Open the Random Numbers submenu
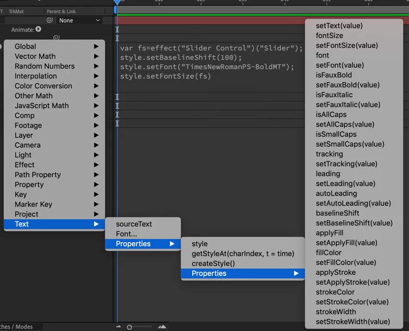Image resolution: width=409 pixels, height=331 pixels. point(54,67)
